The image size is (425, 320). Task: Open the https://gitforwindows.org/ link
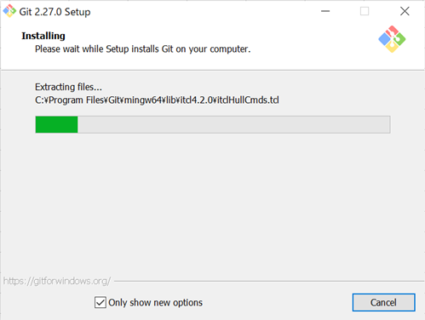tap(57, 281)
